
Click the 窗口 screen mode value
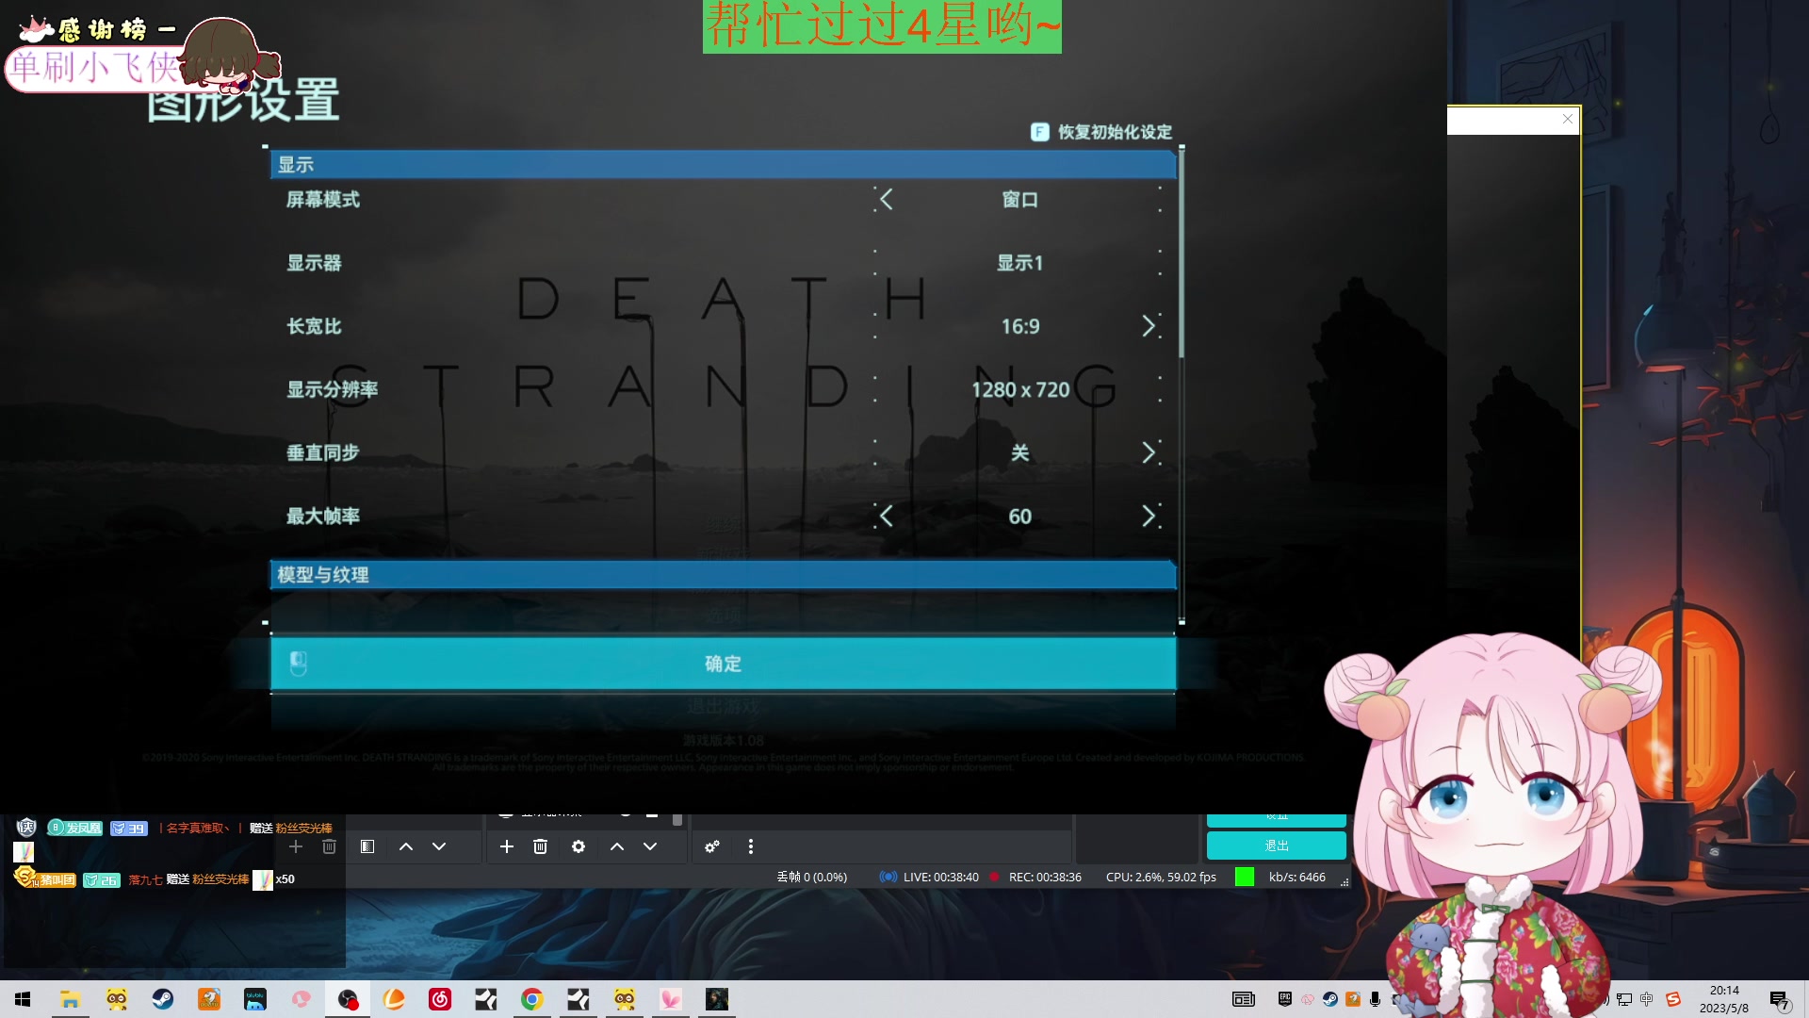pos(1020,199)
